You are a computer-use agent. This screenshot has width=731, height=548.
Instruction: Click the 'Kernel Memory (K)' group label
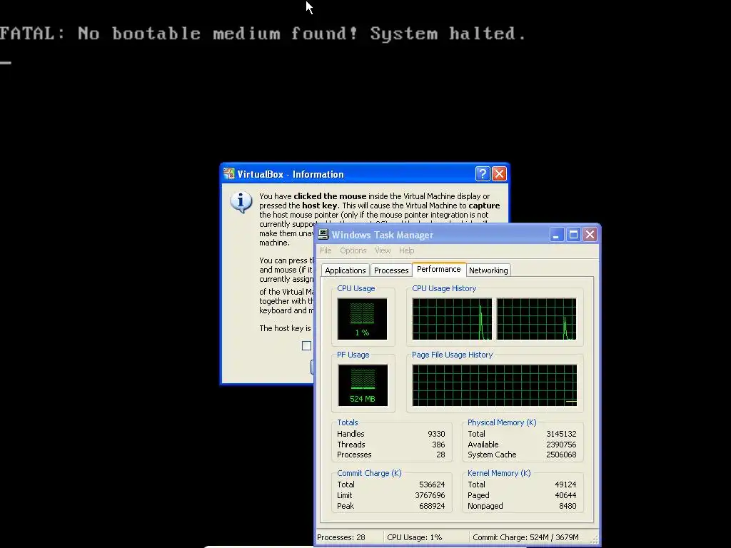tap(499, 473)
